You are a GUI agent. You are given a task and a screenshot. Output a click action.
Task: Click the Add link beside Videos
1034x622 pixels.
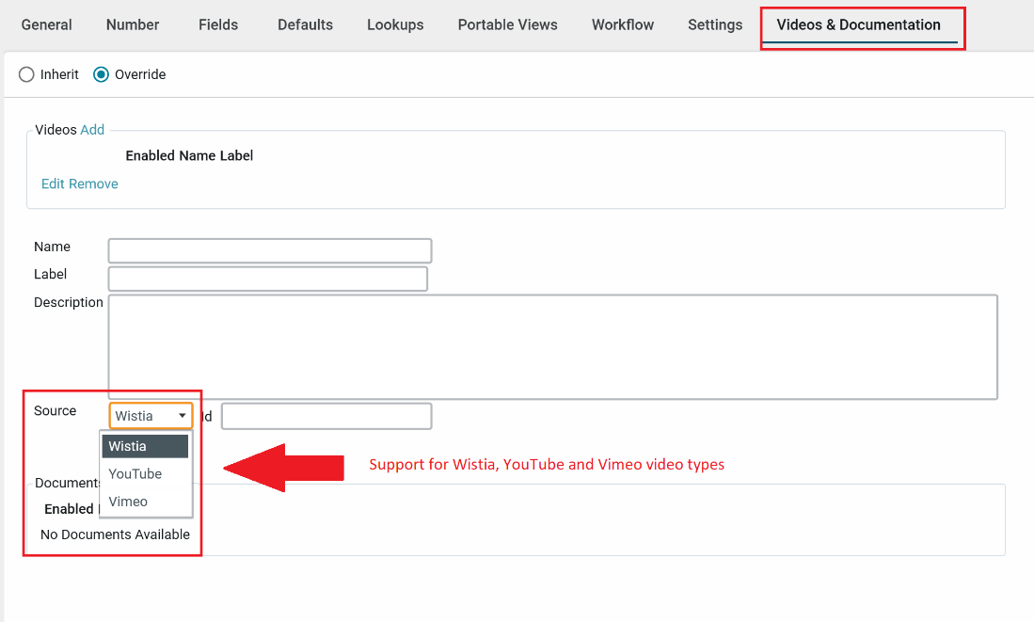pyautogui.click(x=92, y=130)
